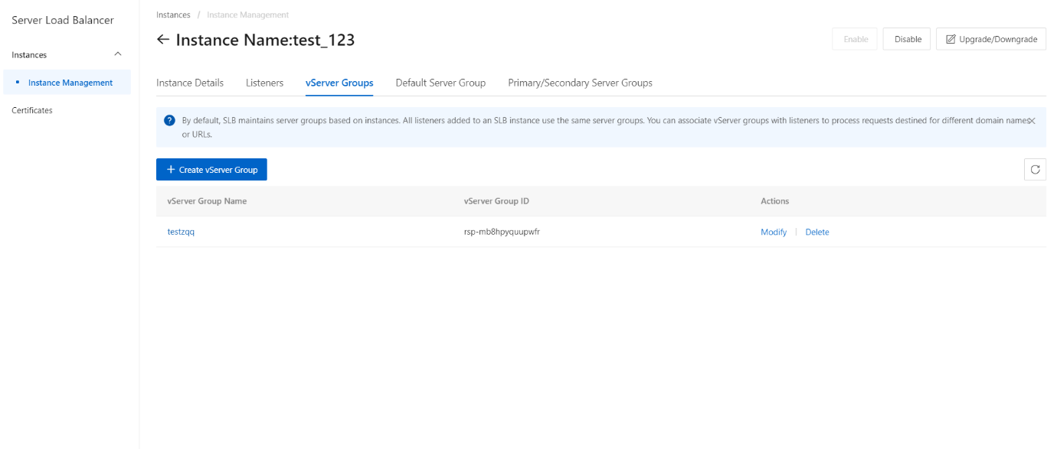Image resolution: width=1057 pixels, height=449 pixels.
Task: Refresh the vServer group list
Action: [x=1035, y=170]
